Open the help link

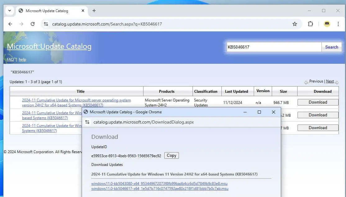[x=22, y=59]
